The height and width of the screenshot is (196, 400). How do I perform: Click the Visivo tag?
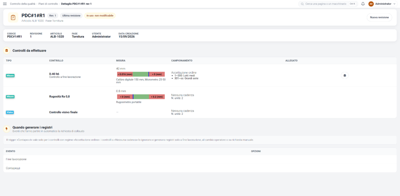coord(10,112)
